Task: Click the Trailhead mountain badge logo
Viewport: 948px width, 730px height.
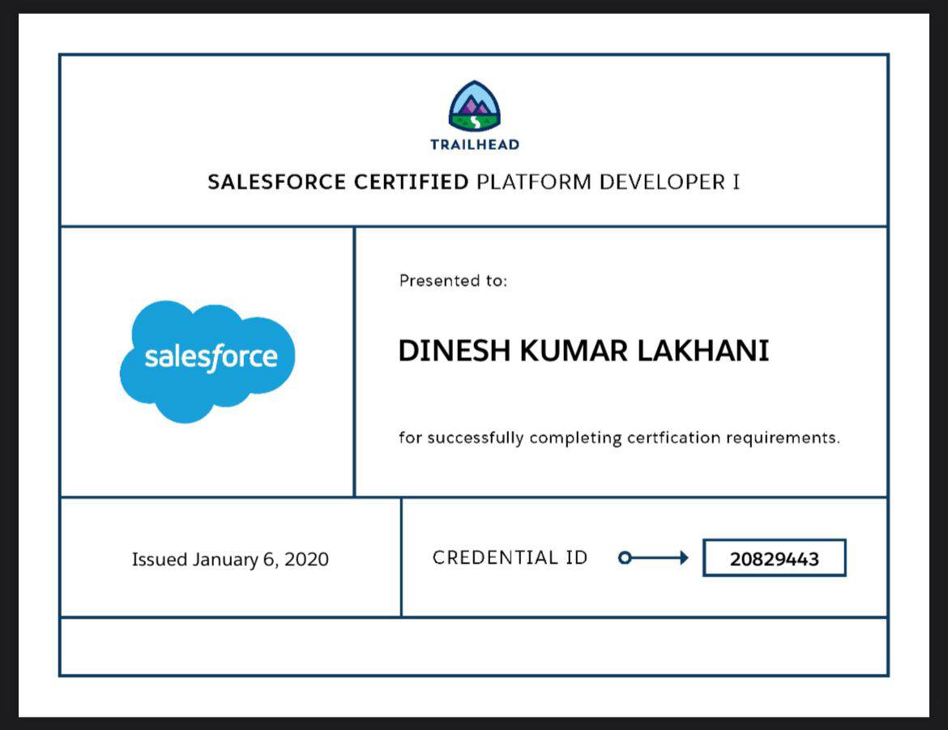Action: coord(475,106)
